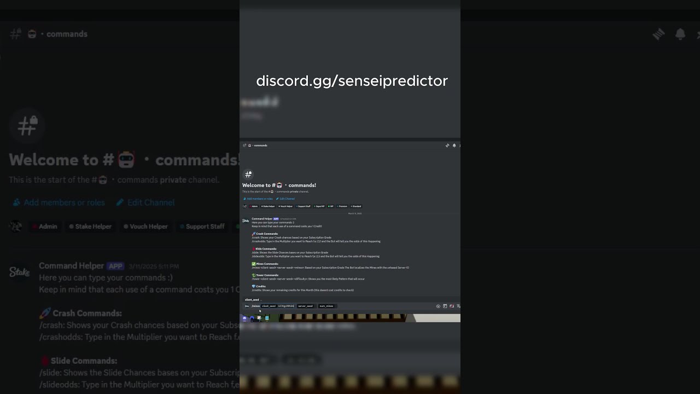
Task: Click the calendar-shaped icon in the message bar
Action: pyautogui.click(x=445, y=306)
